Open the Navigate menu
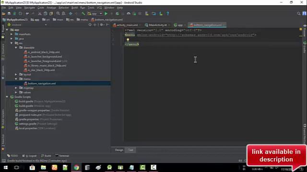Screen dimensions: 307x172 click(x=30, y=8)
